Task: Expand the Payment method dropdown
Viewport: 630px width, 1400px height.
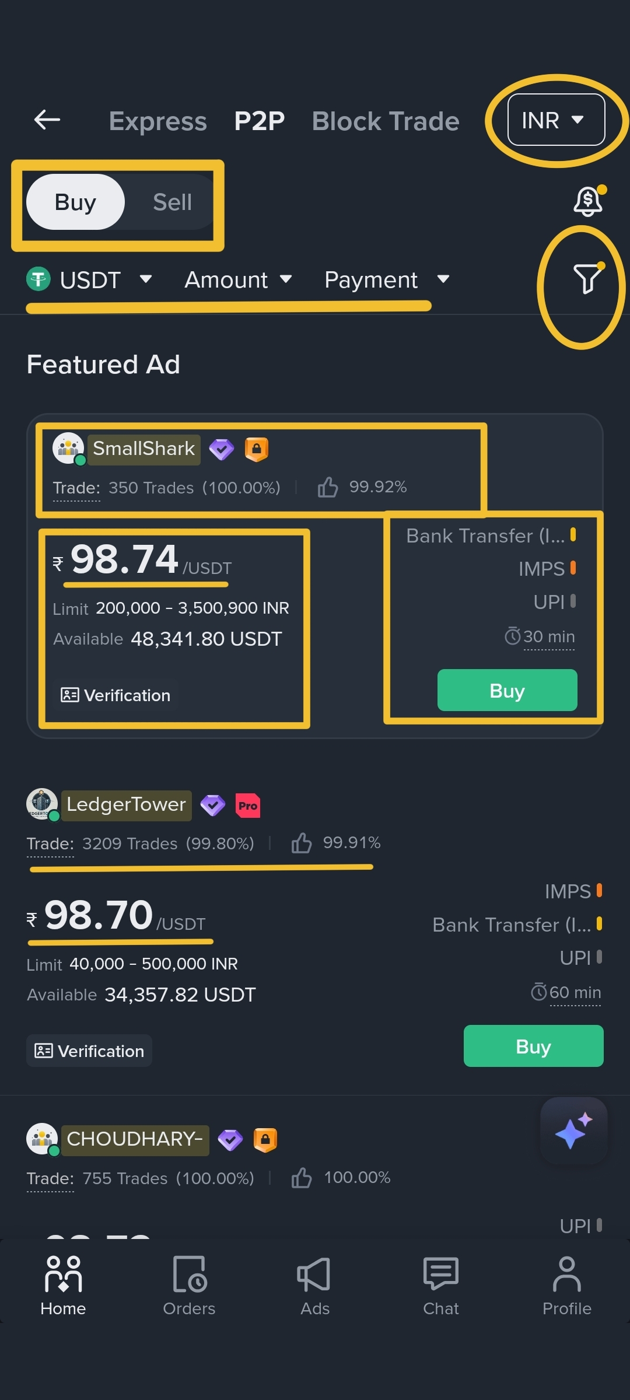Action: (x=387, y=280)
